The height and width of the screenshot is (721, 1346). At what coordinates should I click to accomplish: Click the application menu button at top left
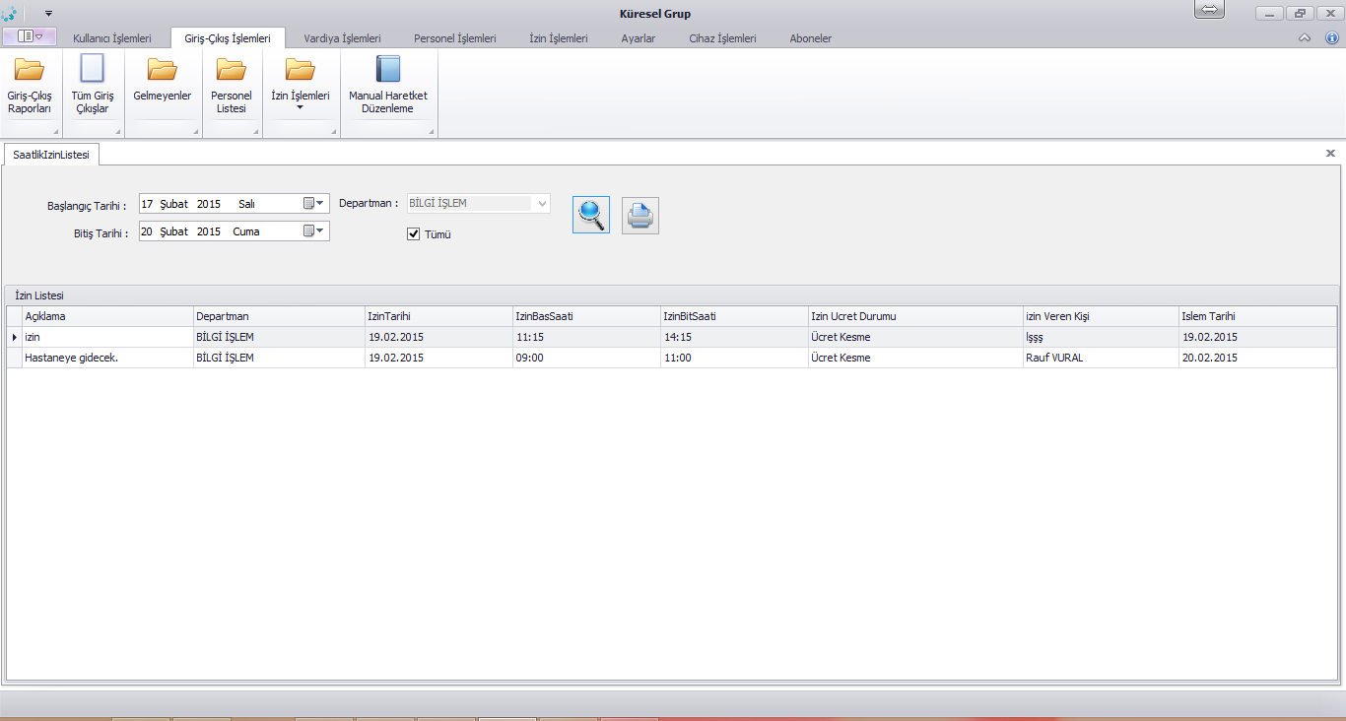tap(29, 36)
